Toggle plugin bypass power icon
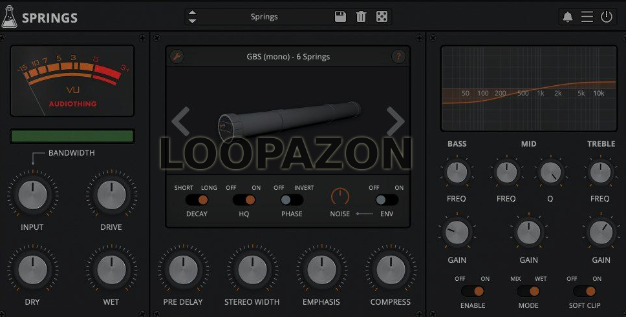The width and height of the screenshot is (626, 317). click(x=607, y=17)
